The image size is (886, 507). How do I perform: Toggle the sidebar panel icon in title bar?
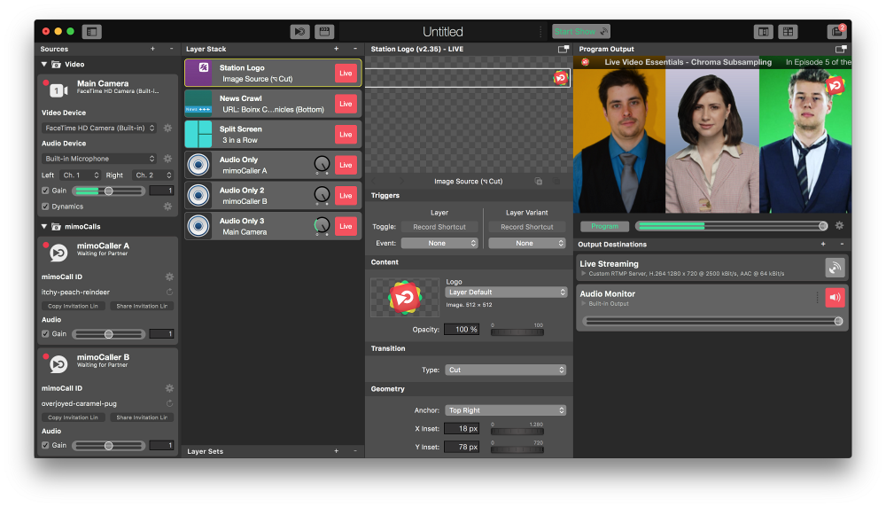pos(91,32)
